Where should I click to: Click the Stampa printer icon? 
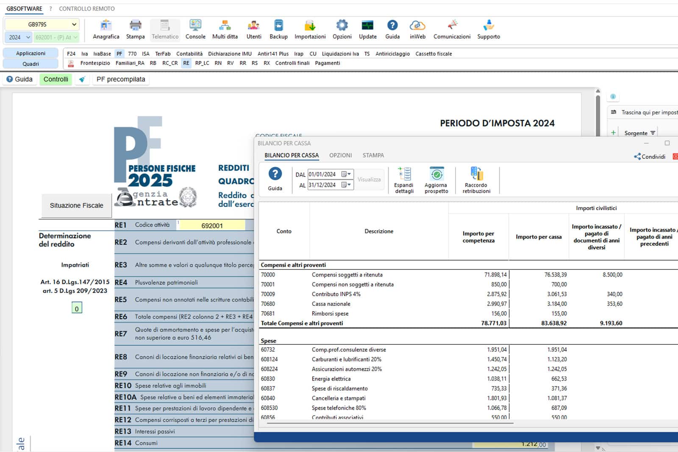click(135, 26)
